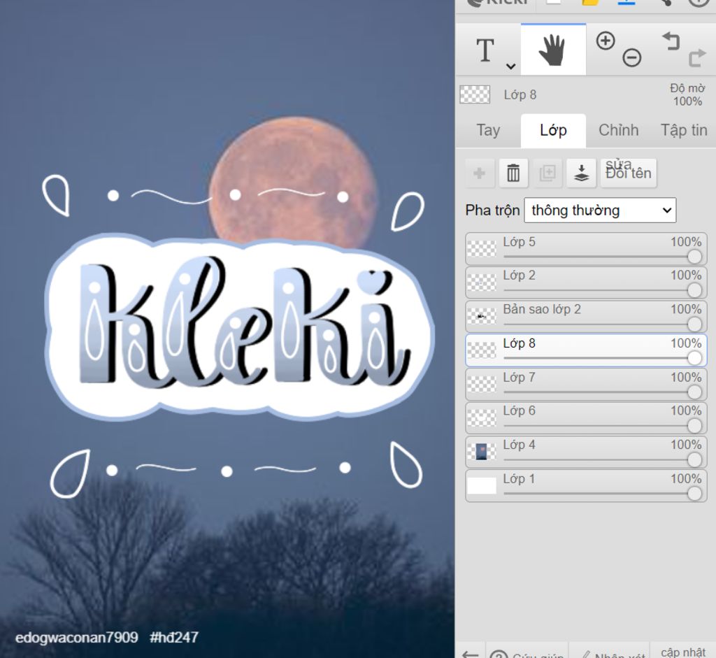Click the Lớp 2 layer thumbnail
Viewport: 716px width, 658px height.
(481, 282)
